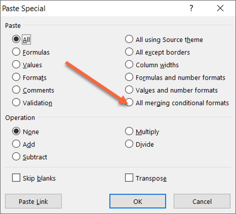Click the Paste Link button
236x214 pixels.
(34, 202)
